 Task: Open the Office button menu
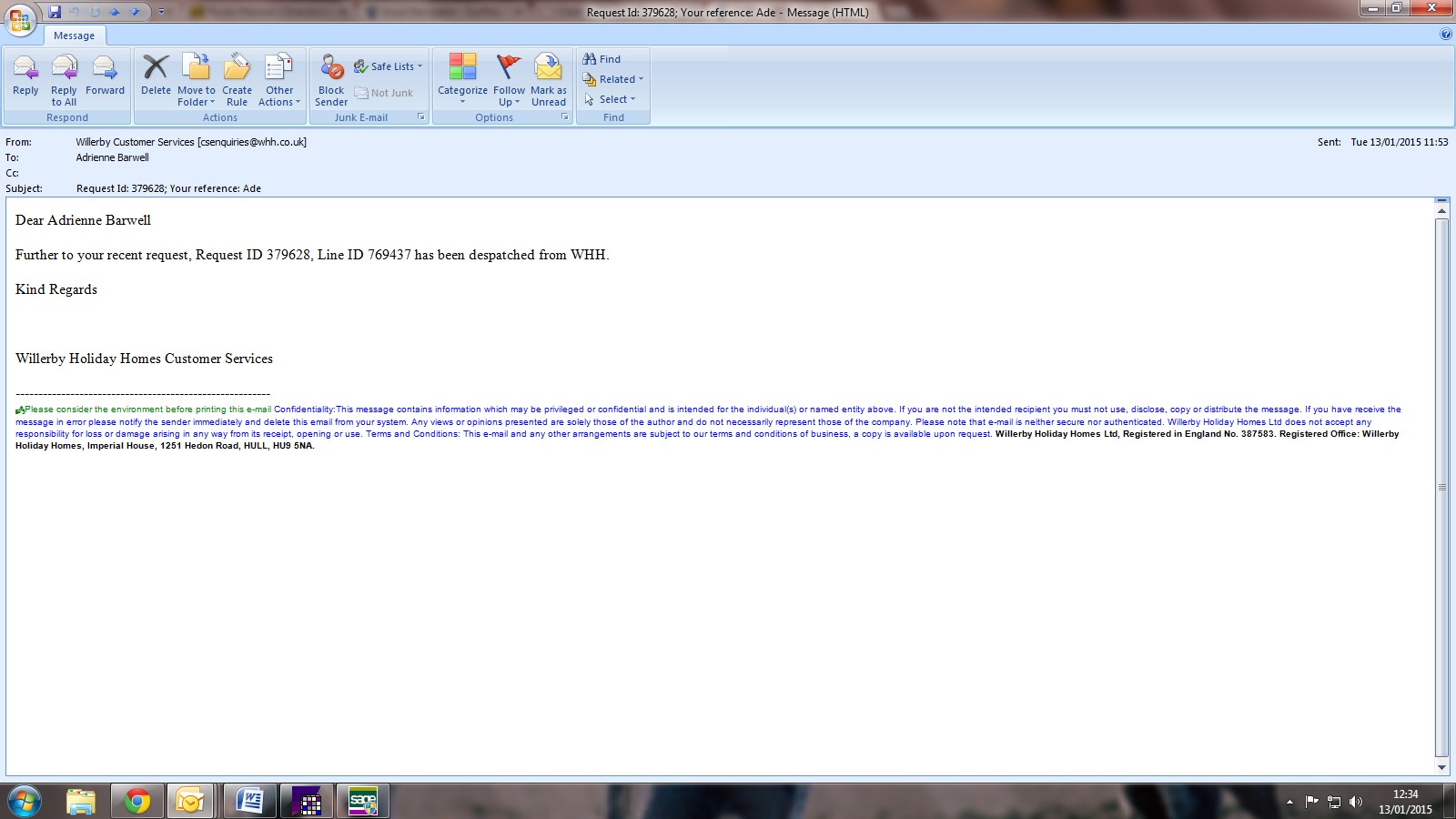(x=20, y=19)
